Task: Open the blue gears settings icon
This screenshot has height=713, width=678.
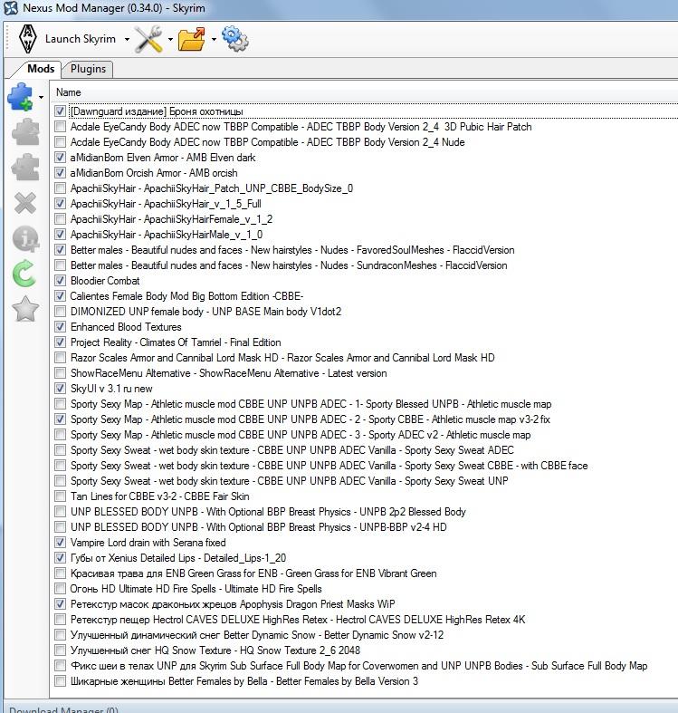Action: [x=235, y=39]
